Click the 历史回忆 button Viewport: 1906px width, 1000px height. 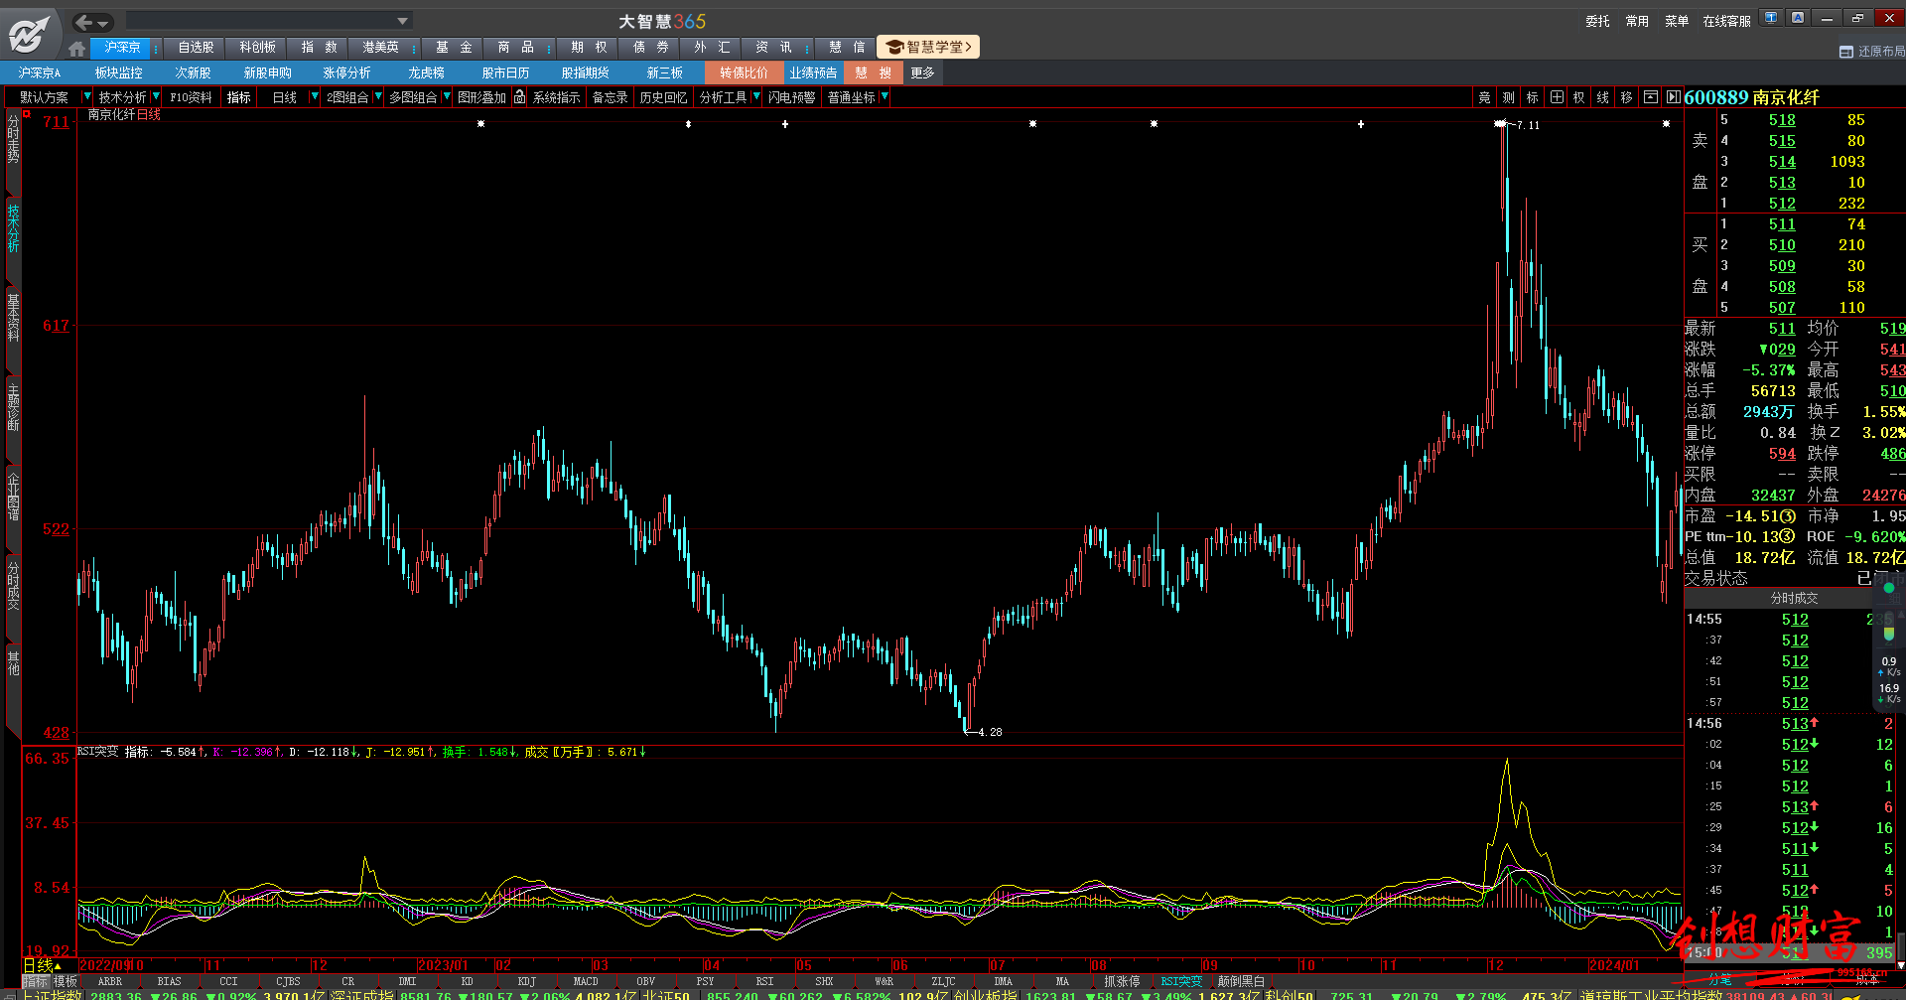pyautogui.click(x=663, y=97)
